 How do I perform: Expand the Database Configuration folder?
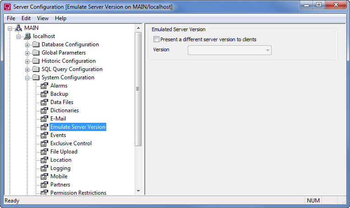(27, 45)
